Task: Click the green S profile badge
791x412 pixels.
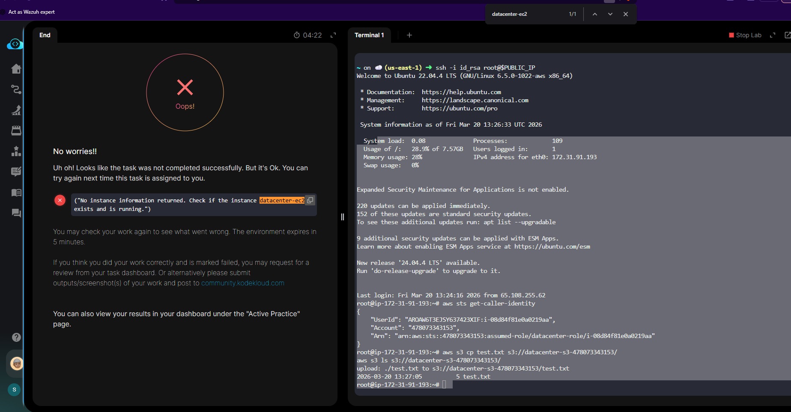Action: pyautogui.click(x=14, y=390)
